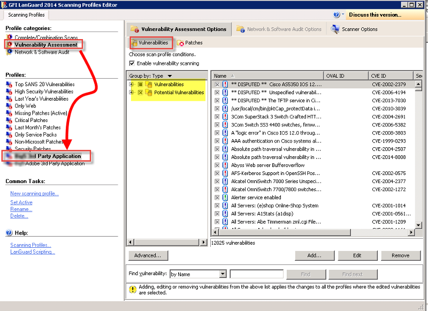The image size is (428, 311).
Task: Click severity icon of Abyss Web server Bufferoverflow
Action: 225,165
